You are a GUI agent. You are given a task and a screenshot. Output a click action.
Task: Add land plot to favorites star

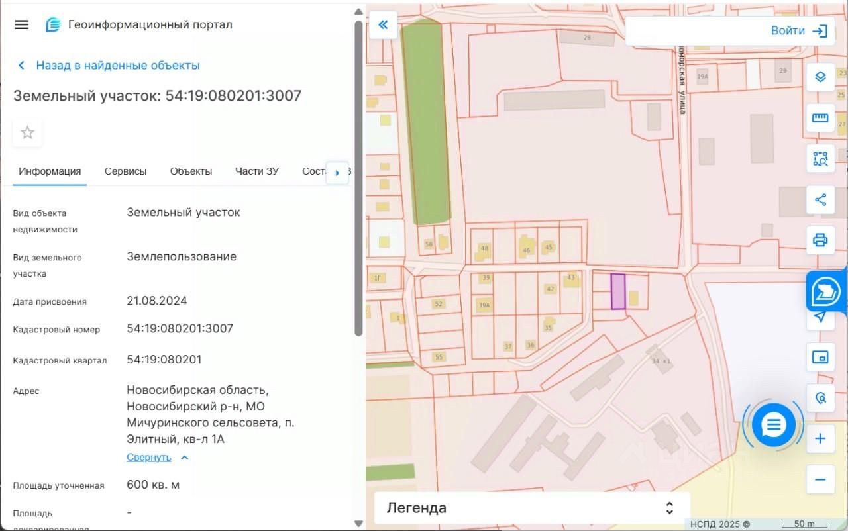tap(27, 133)
